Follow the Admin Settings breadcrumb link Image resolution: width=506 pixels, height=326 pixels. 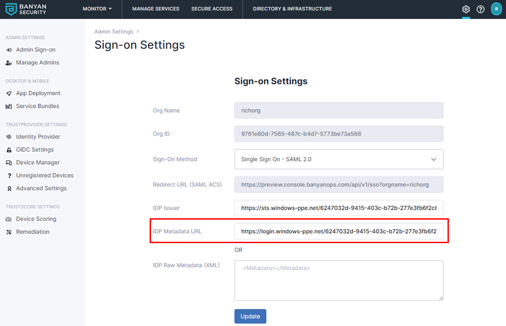tap(113, 32)
